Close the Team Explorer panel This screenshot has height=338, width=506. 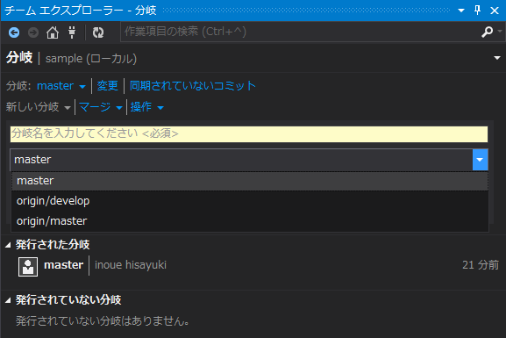point(495,11)
